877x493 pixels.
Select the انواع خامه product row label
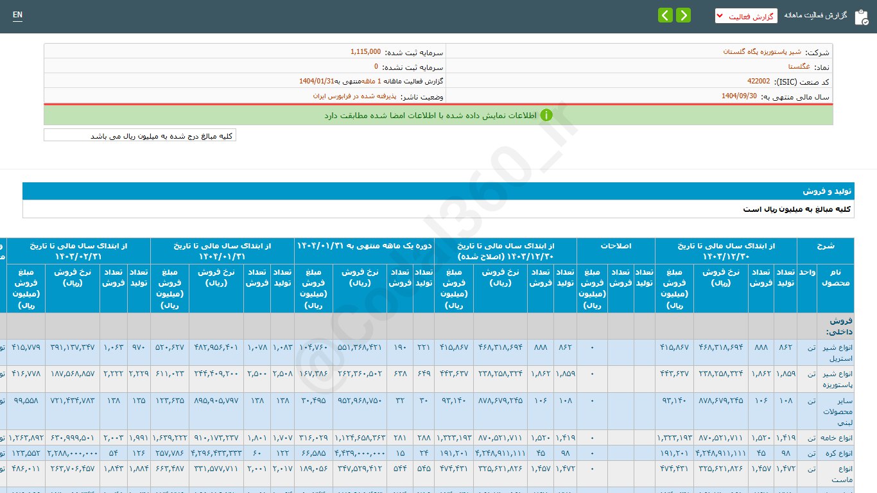point(837,438)
